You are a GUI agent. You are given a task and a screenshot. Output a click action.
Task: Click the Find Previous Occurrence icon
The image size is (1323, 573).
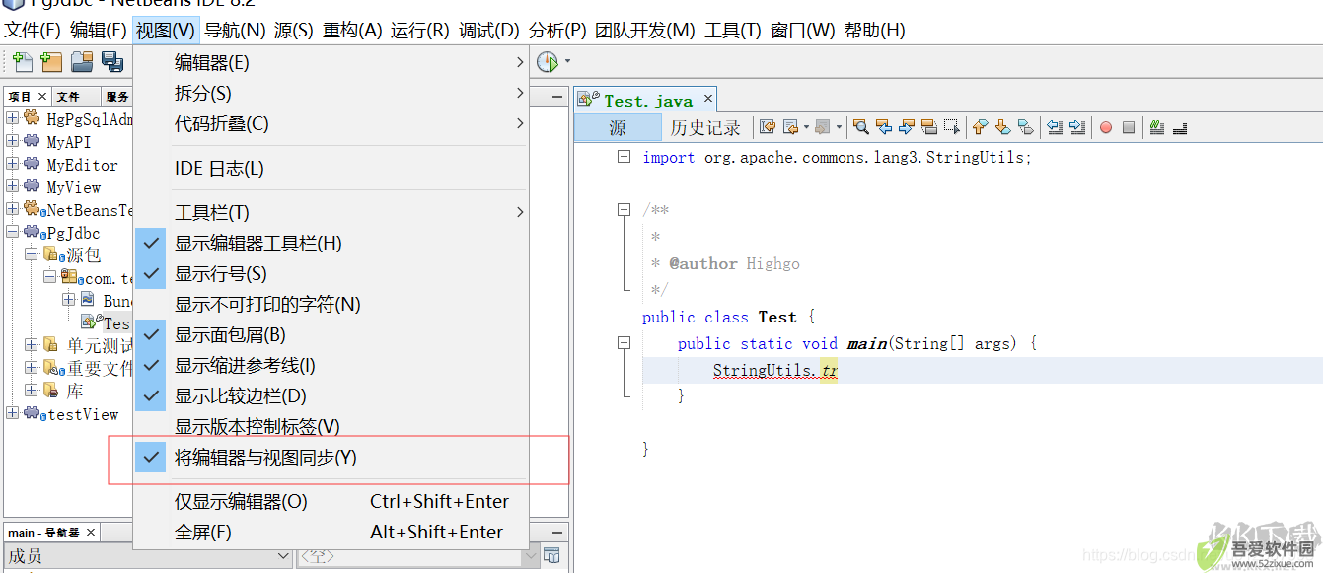pyautogui.click(x=884, y=127)
